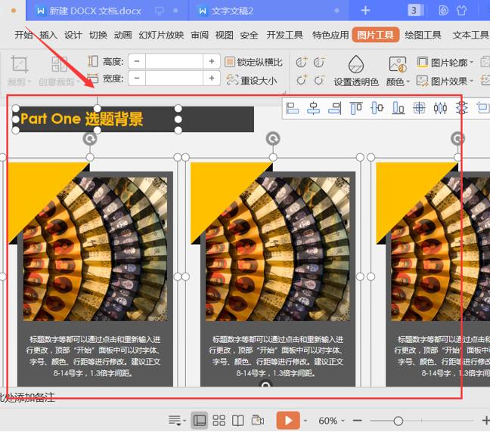Screen dimensions: 490x432
Task: Open the Color (颜色) dropdown
Action: (x=398, y=71)
